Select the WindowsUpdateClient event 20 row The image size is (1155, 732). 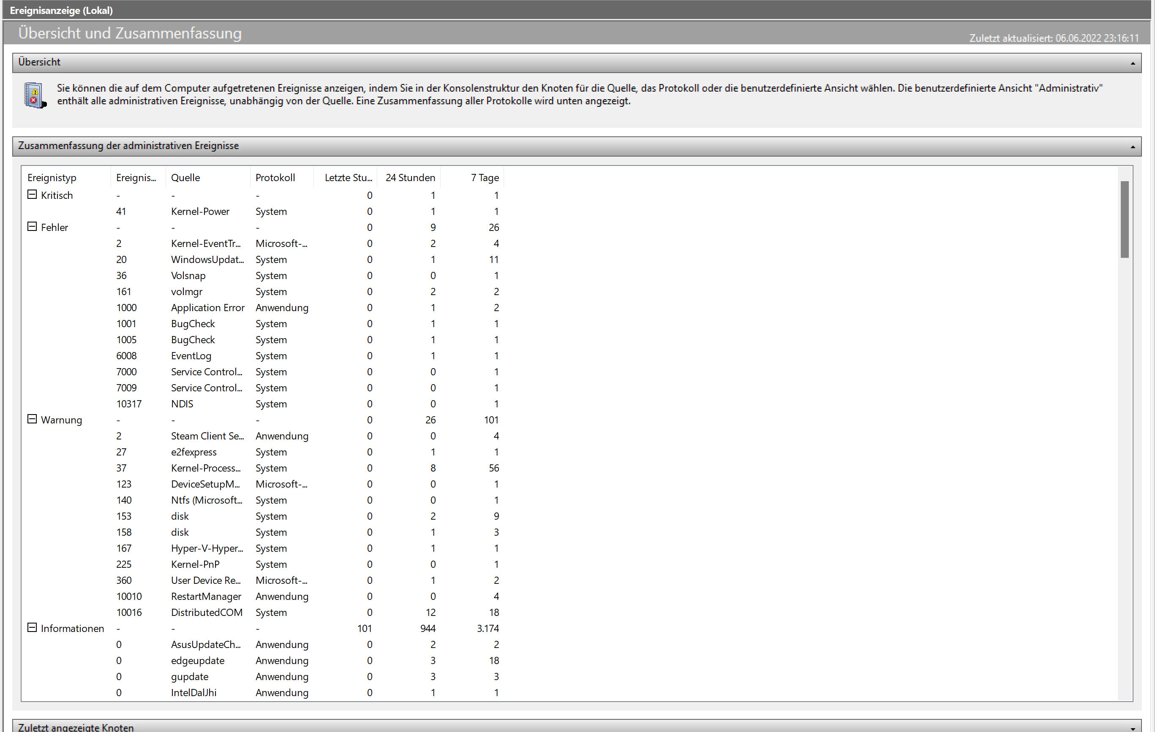(x=207, y=260)
